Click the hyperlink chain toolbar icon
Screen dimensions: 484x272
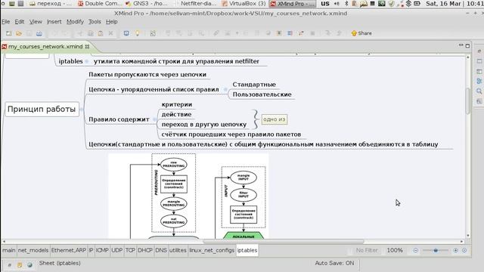(216, 33)
